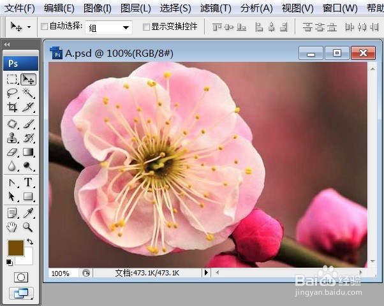Click Align right edges icon

click(283, 27)
